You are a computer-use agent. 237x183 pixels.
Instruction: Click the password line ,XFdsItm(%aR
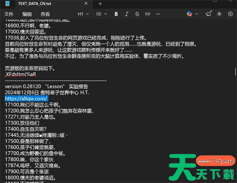pos(21,74)
